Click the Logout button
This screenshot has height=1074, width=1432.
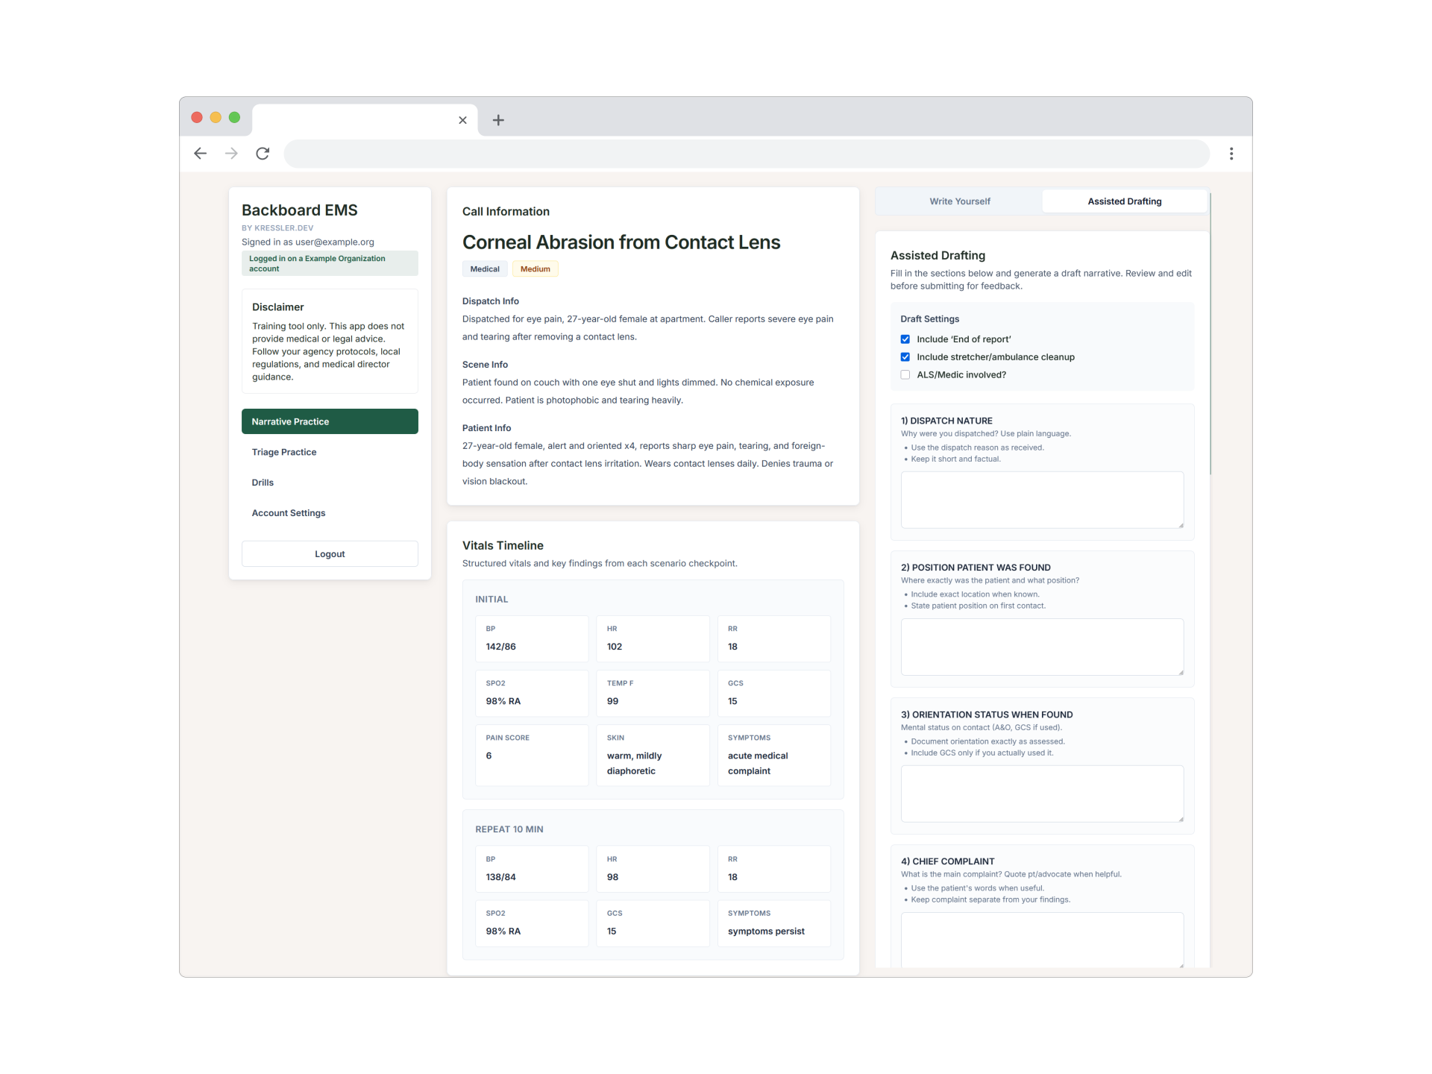330,554
